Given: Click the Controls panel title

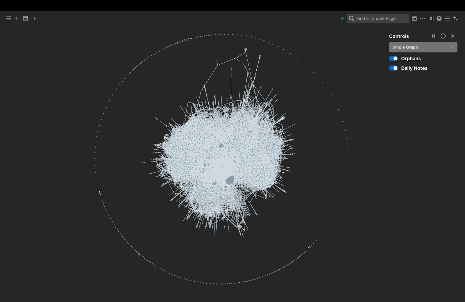Looking at the screenshot, I should pyautogui.click(x=399, y=36).
